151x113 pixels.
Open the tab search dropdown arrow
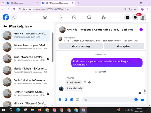click(3, 3)
